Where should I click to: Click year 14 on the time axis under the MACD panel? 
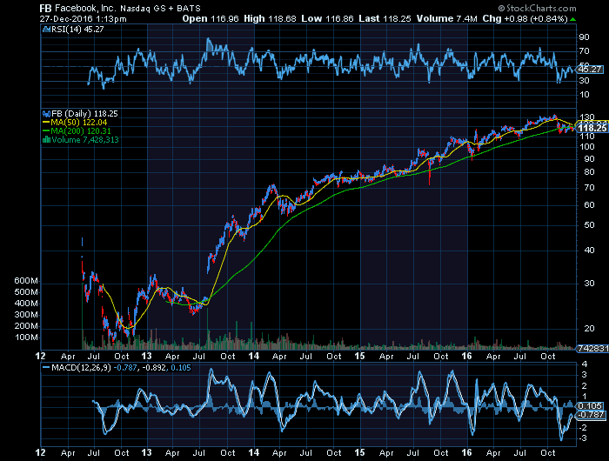tap(254, 453)
